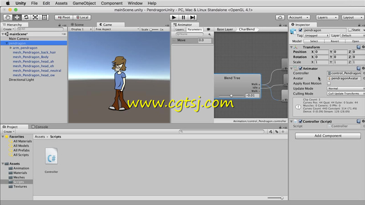Open the Update Mode Normal dropdown
The height and width of the screenshot is (205, 365).
(x=346, y=88)
